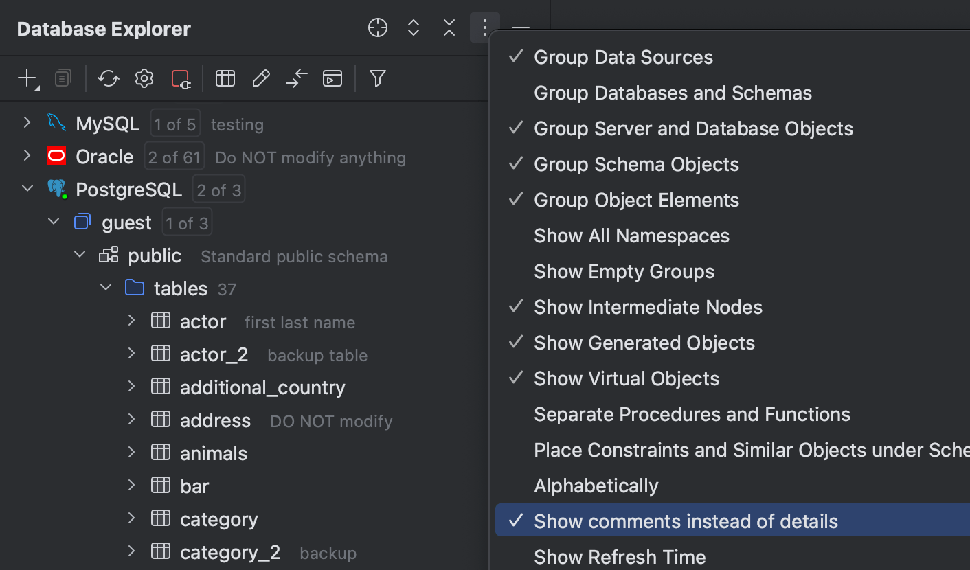Image resolution: width=970 pixels, height=570 pixels.
Task: Select Alphabetically from the options menu
Action: coord(596,486)
